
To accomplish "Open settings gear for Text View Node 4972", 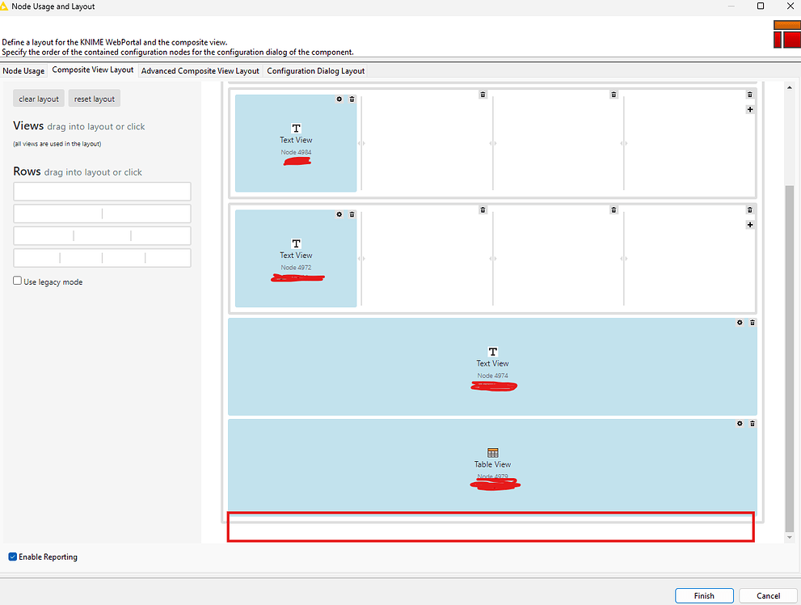I will [339, 214].
